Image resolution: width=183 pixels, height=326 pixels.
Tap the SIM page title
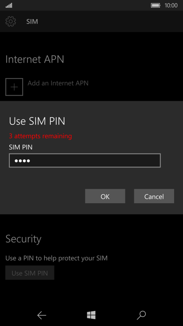[x=32, y=22]
